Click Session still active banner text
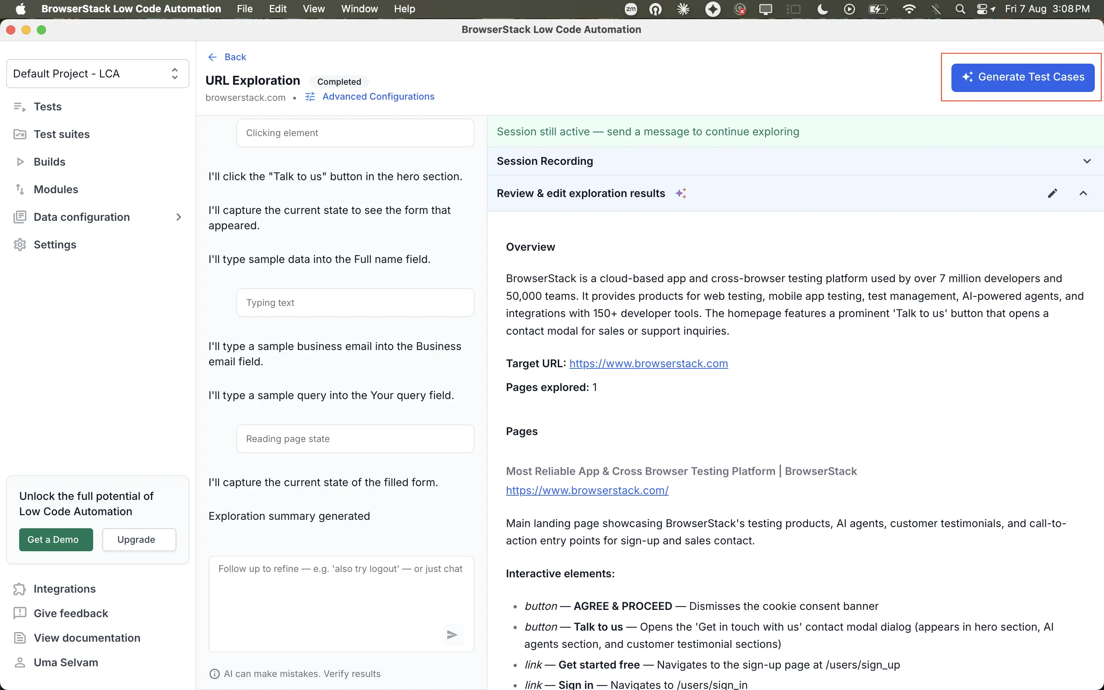1104x690 pixels. coord(648,132)
